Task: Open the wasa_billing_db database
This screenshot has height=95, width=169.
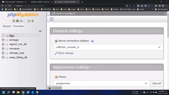Action: (x=18, y=58)
